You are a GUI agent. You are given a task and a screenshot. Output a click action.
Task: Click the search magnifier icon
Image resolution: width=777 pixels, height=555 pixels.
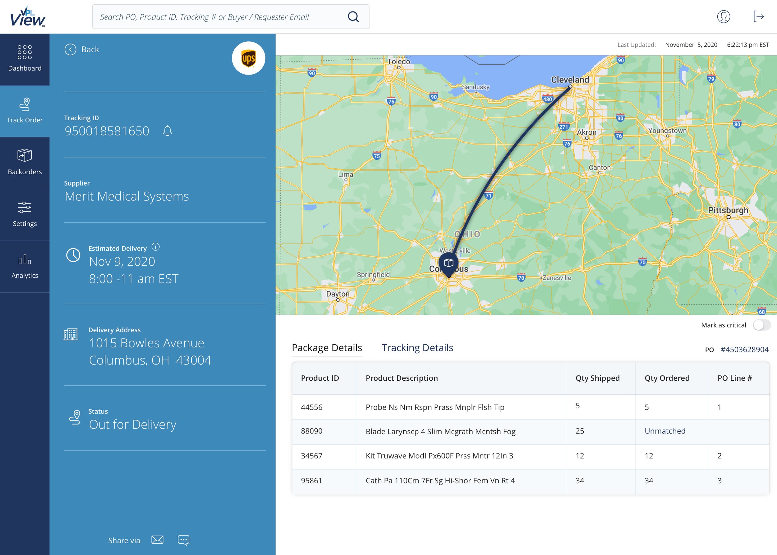(x=353, y=17)
